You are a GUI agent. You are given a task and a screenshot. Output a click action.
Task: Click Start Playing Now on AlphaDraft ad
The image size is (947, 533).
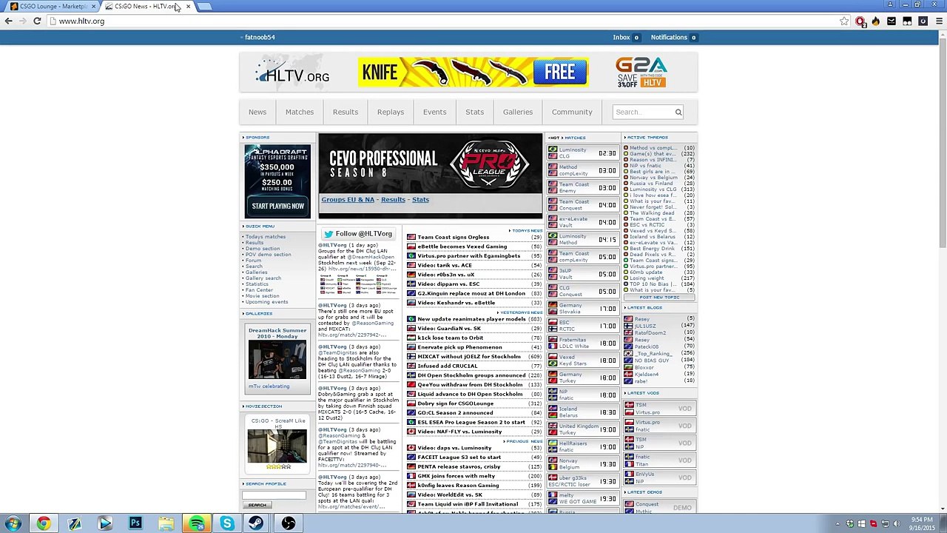(277, 207)
